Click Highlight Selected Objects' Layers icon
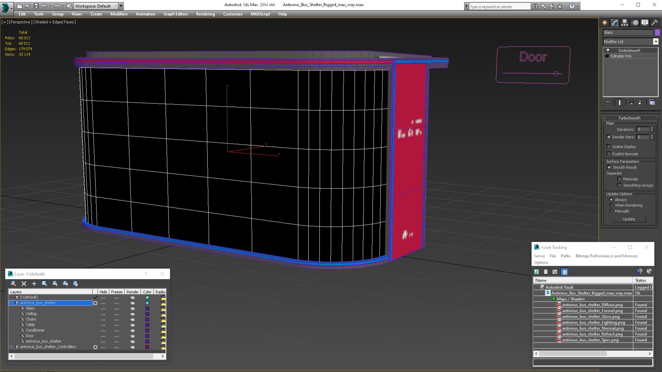Image resolution: width=662 pixels, height=372 pixels. pos(55,283)
